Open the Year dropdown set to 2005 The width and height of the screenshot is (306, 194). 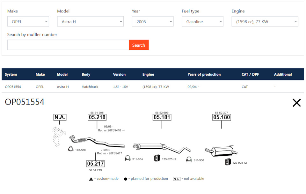coord(152,22)
